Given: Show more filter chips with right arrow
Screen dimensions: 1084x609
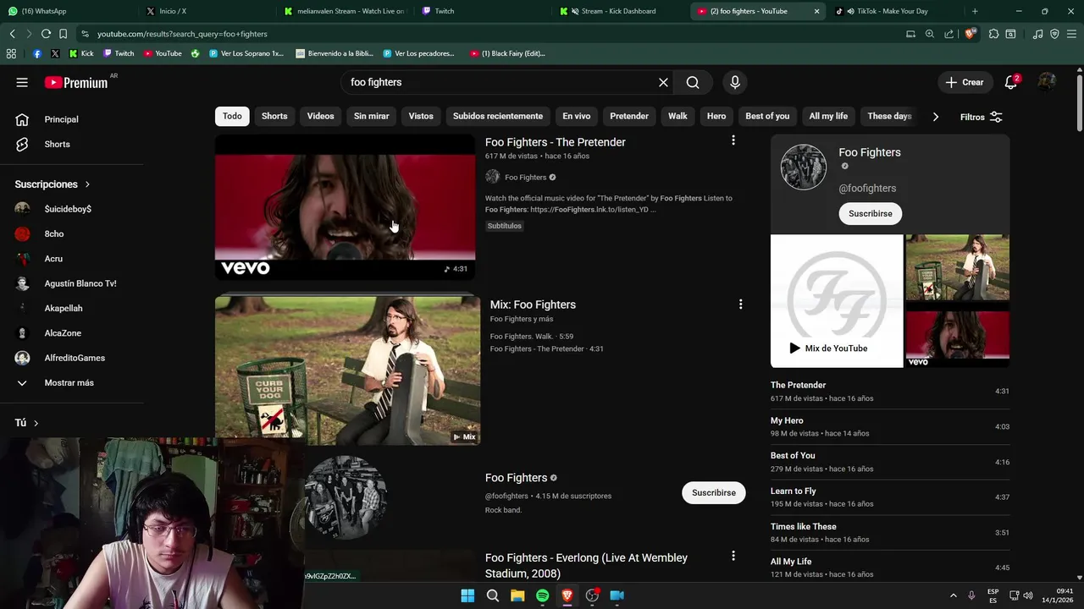Looking at the screenshot, I should point(935,117).
